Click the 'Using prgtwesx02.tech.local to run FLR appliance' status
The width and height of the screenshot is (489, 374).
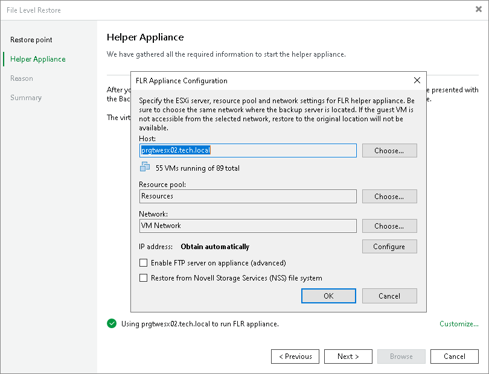click(200, 324)
